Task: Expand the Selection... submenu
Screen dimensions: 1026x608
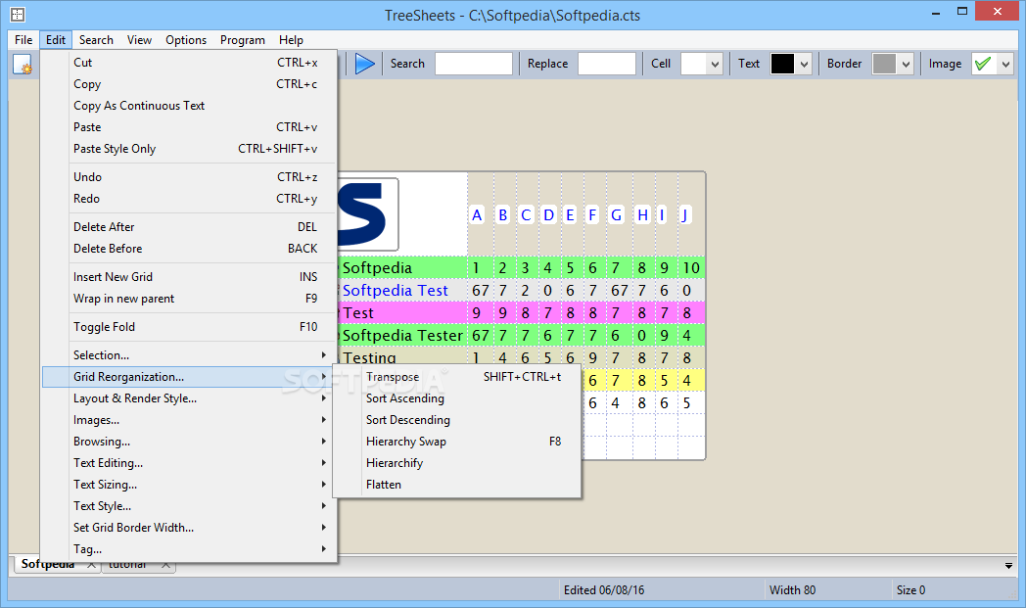Action: point(189,354)
